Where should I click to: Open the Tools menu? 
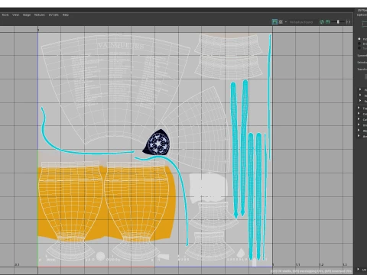[5, 15]
